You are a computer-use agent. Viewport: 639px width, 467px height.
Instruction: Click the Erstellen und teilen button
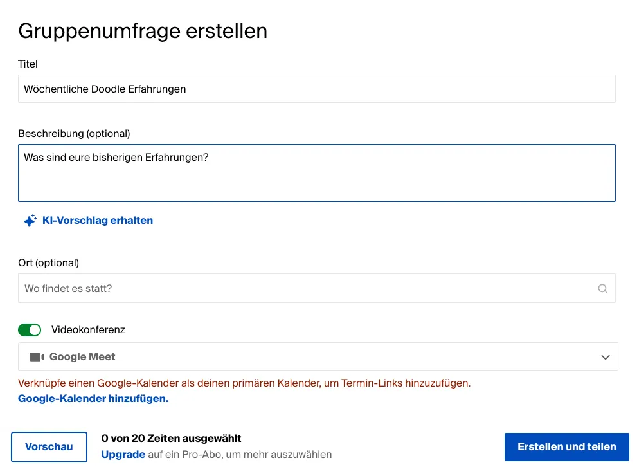point(566,446)
